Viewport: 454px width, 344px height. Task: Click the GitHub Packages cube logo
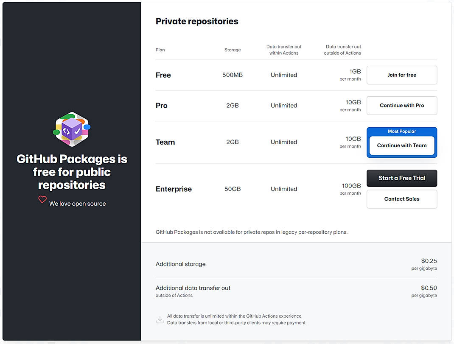coord(72,129)
